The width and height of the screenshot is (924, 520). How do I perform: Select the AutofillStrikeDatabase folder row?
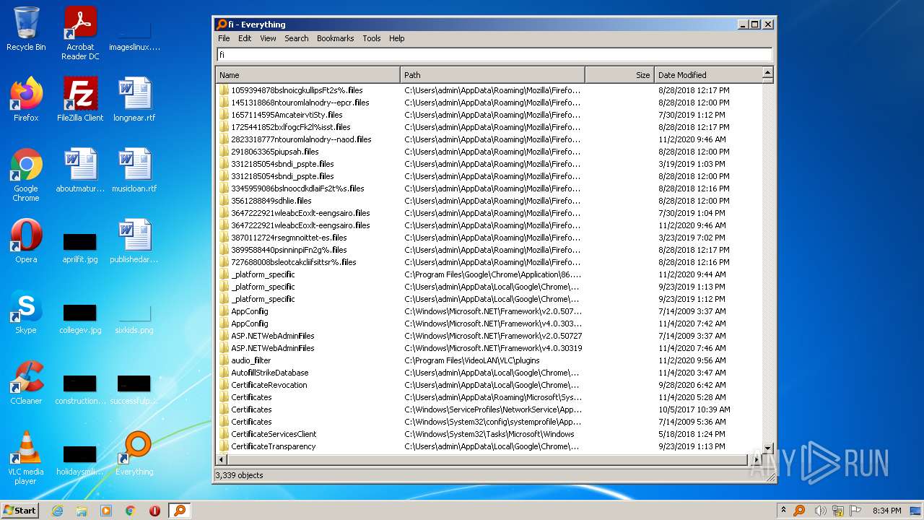[489, 373]
